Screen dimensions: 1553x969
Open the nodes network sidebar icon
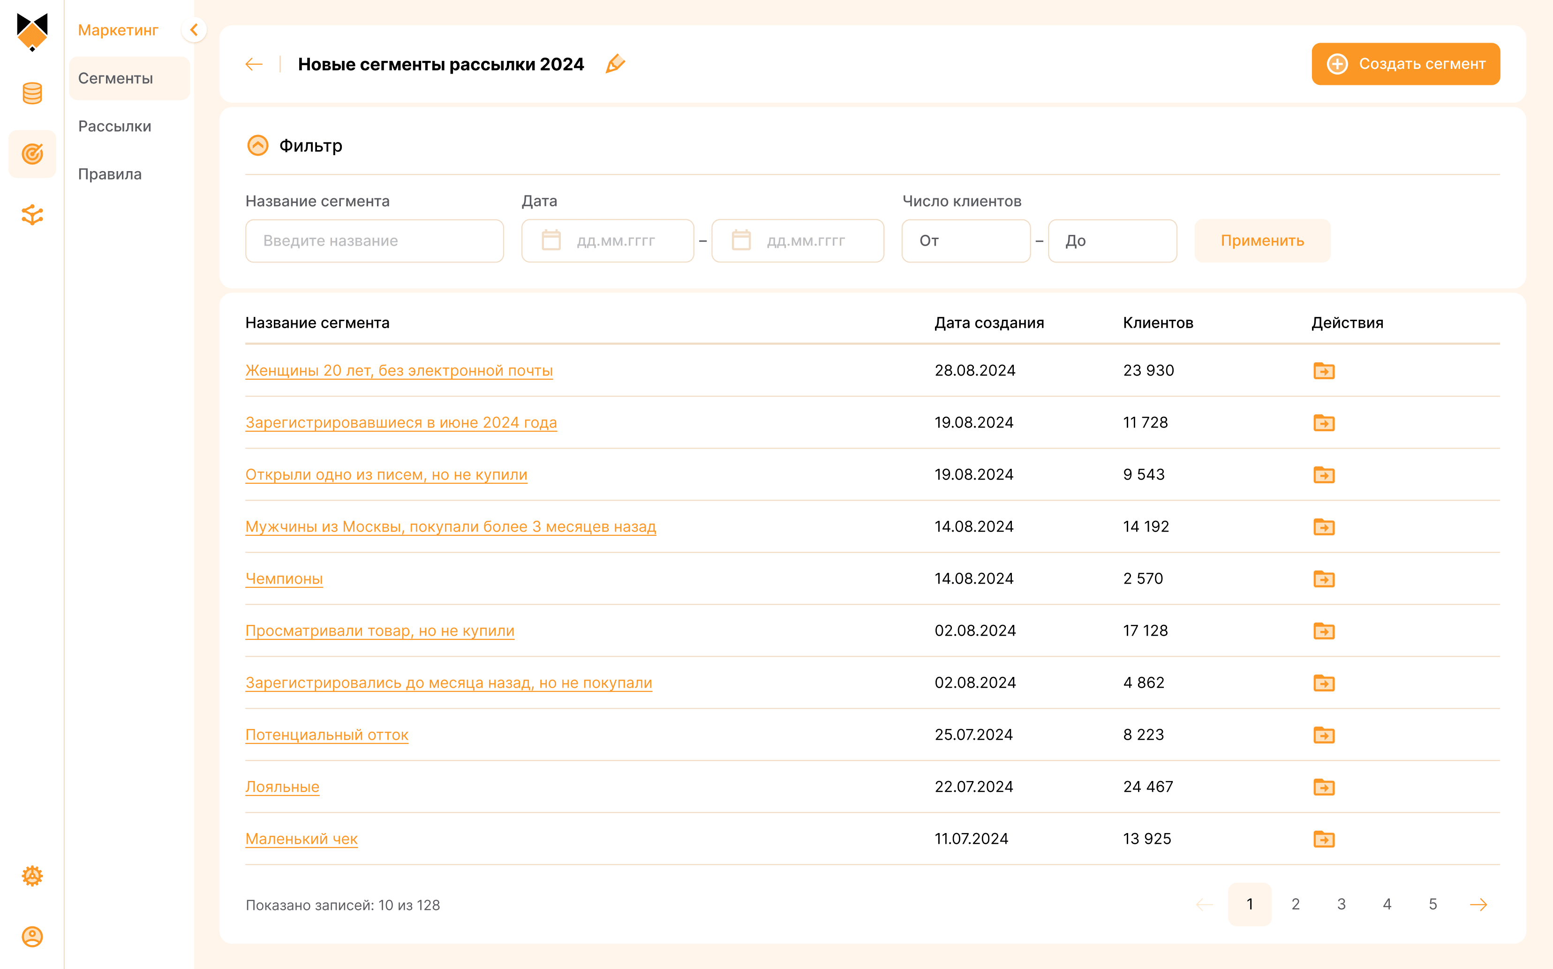tap(32, 215)
